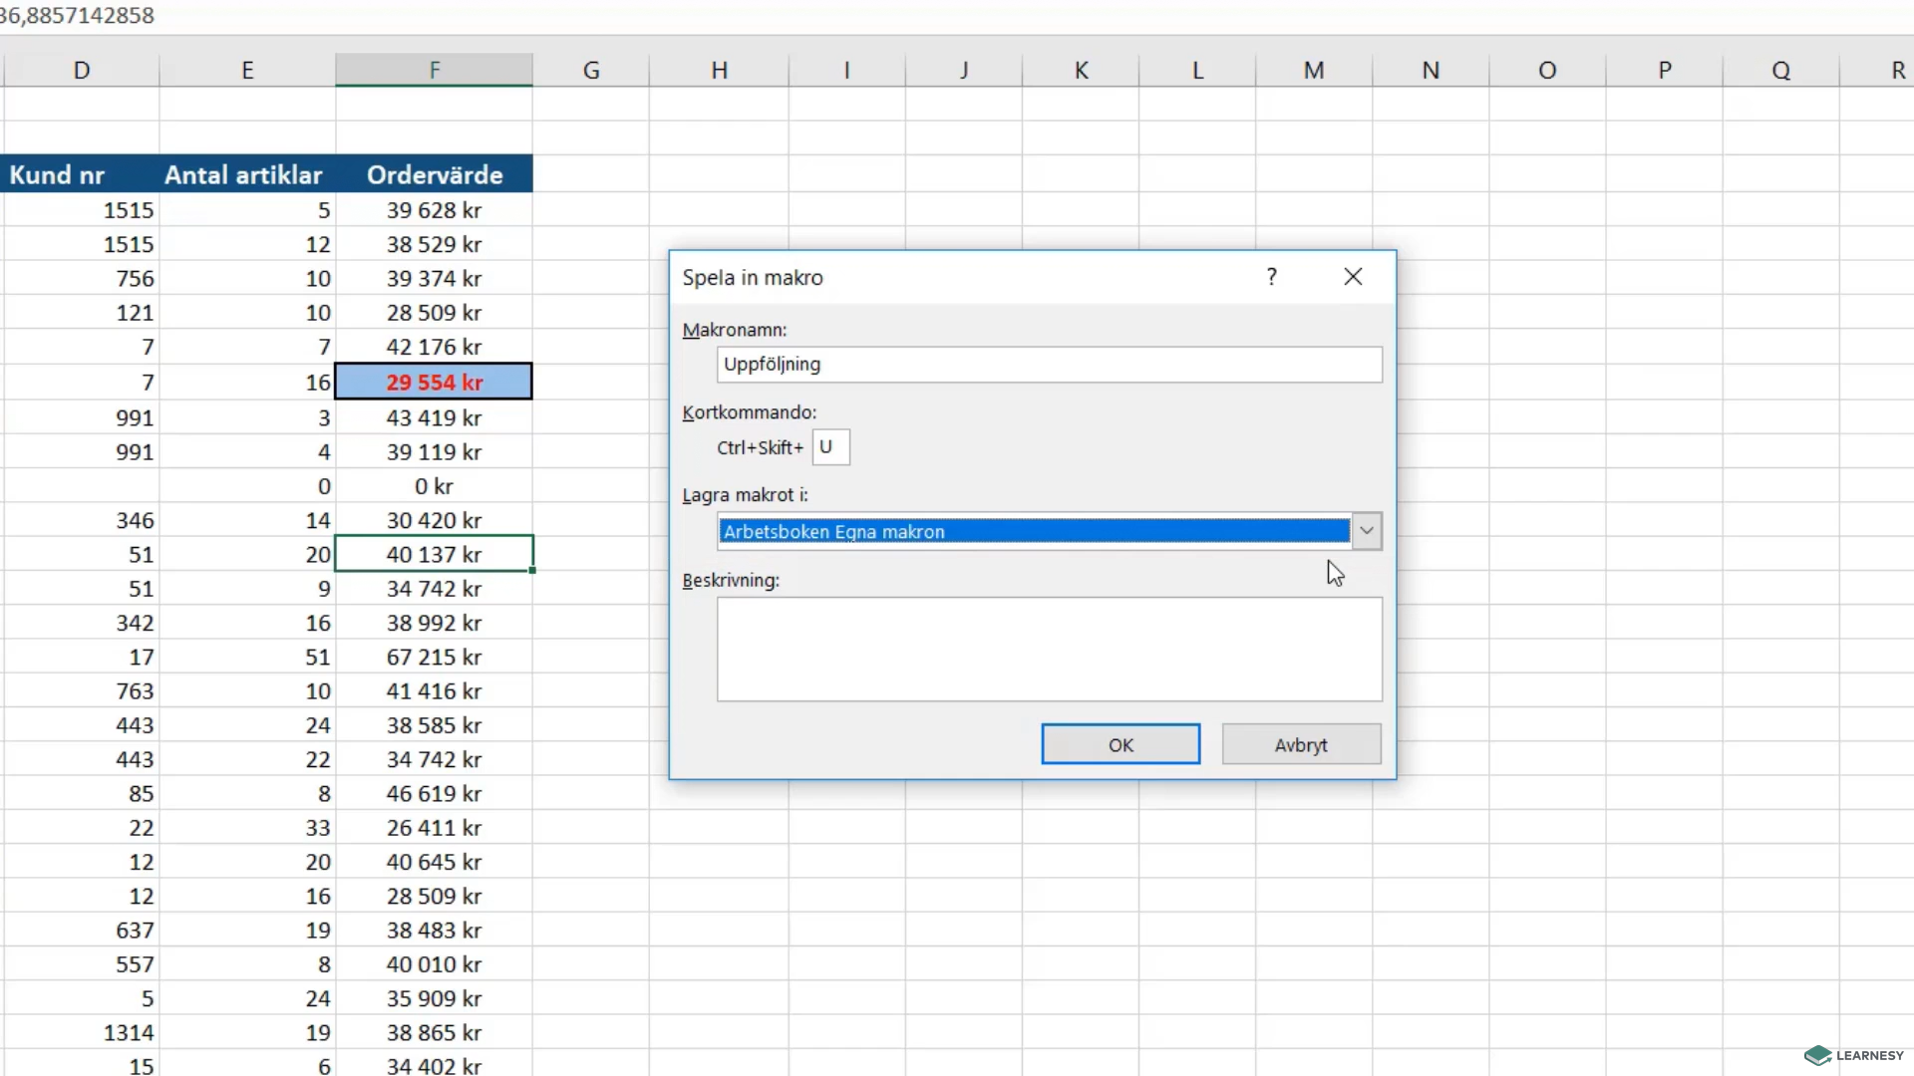
Task: Select customer number 346 cell
Action: 82,520
